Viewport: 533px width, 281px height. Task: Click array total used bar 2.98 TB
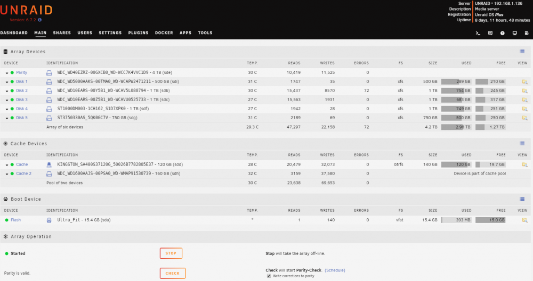(456, 127)
